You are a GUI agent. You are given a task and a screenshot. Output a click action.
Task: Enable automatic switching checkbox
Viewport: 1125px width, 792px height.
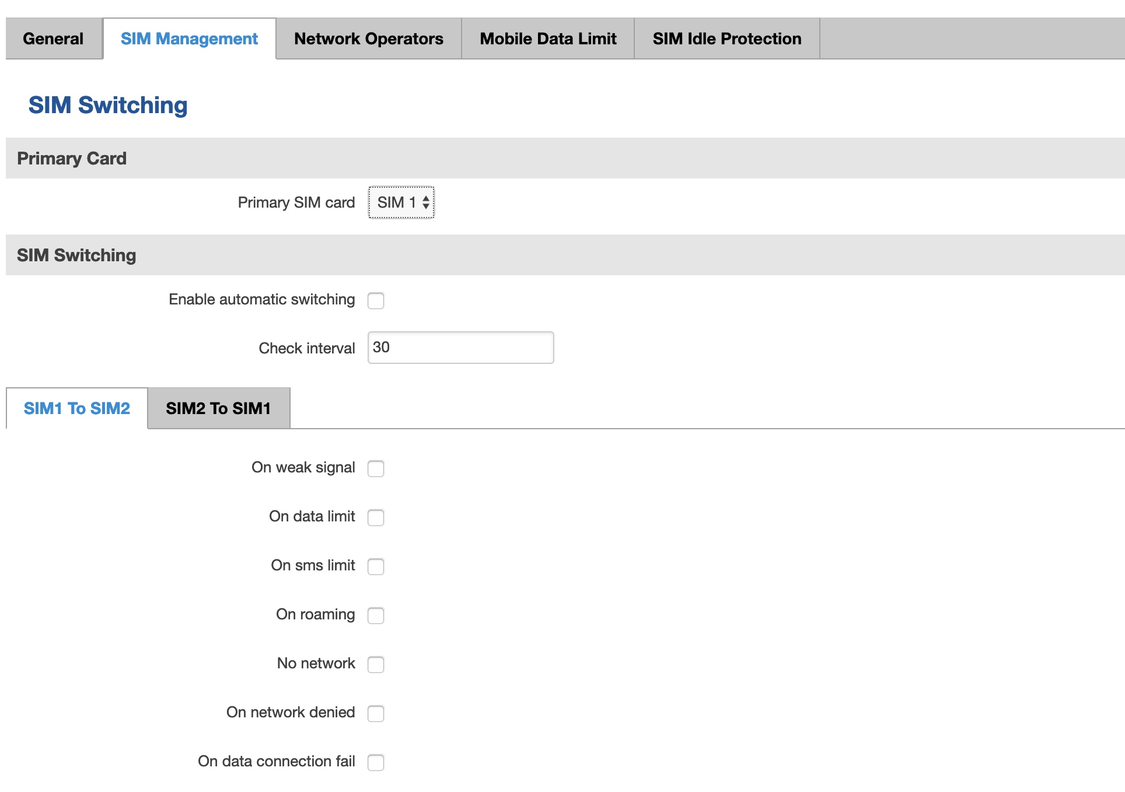coord(376,300)
